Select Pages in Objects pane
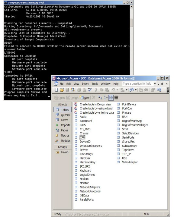The image size is (174, 217). pos(63,131)
